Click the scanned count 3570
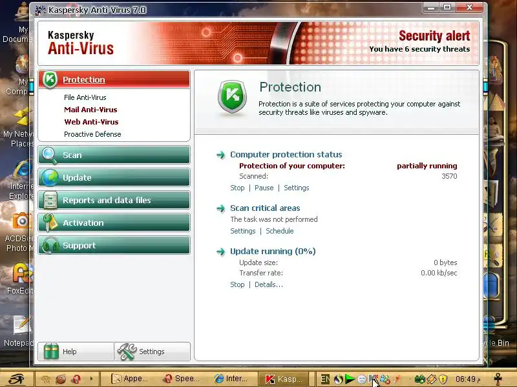Screen dimensions: 517x387 click(x=449, y=176)
